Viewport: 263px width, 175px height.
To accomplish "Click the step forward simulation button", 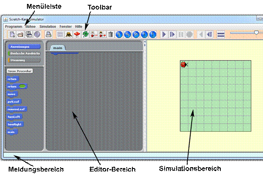I will (x=172, y=34).
